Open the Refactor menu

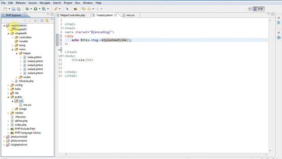click(x=21, y=3)
